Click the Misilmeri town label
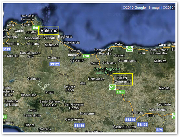Screen dimensions: 180x137 coord(52,45)
